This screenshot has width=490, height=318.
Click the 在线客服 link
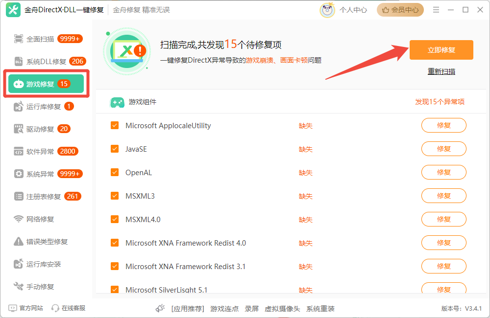[x=73, y=308]
